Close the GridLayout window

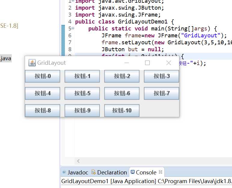tap(169, 63)
